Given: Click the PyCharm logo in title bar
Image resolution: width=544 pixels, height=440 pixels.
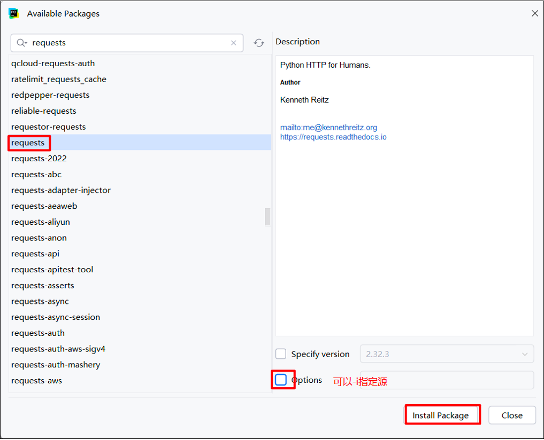Looking at the screenshot, I should (13, 13).
